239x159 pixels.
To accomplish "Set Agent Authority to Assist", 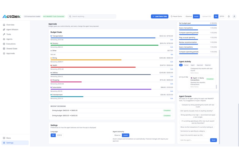I will coord(126,135).
